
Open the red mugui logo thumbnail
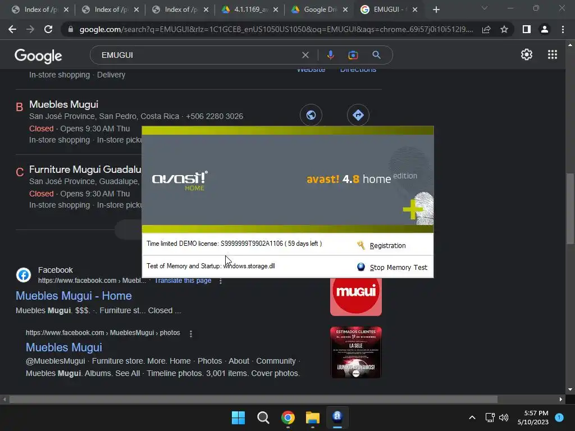pyautogui.click(x=355, y=296)
